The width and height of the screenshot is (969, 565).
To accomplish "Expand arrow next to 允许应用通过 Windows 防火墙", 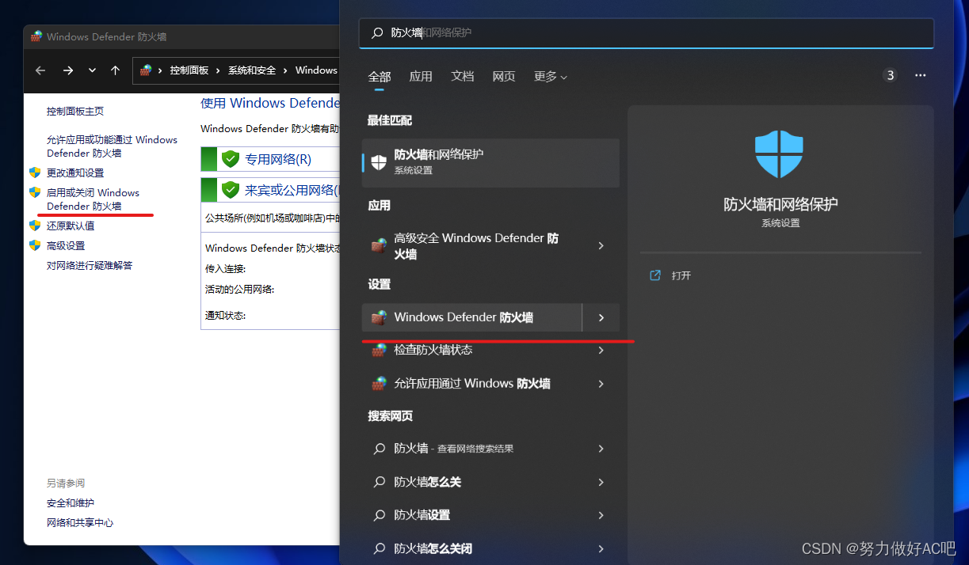I will tap(601, 383).
